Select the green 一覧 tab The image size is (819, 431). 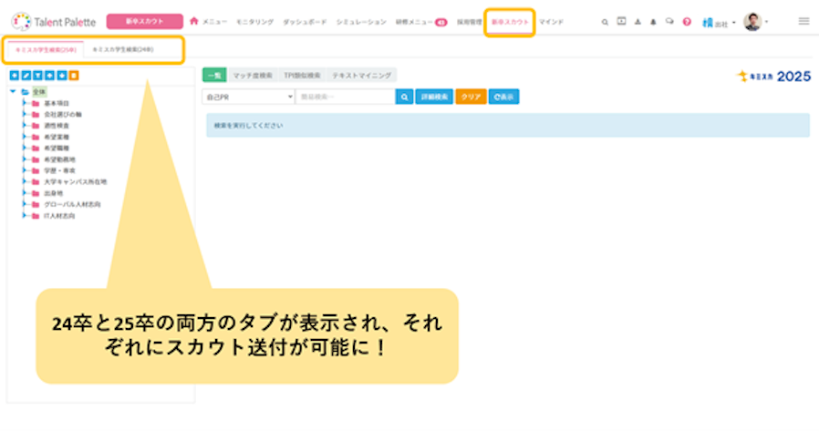pos(214,75)
